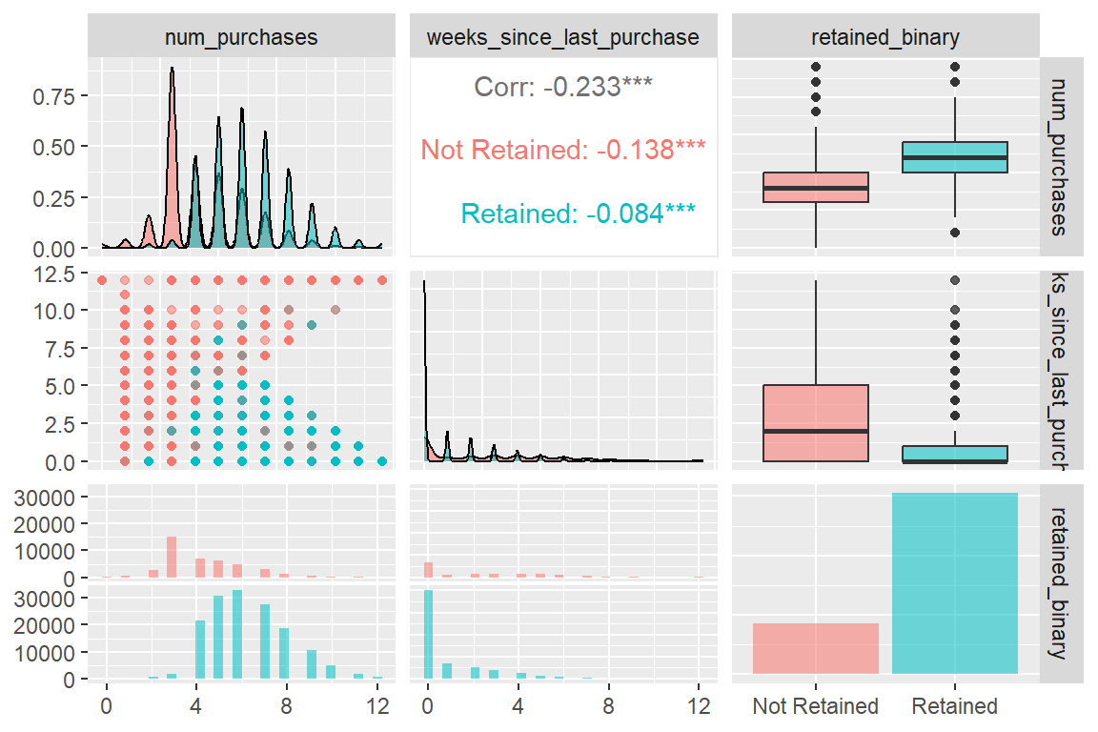Click the tallest red bar in num_purchases histogram

pos(172,558)
